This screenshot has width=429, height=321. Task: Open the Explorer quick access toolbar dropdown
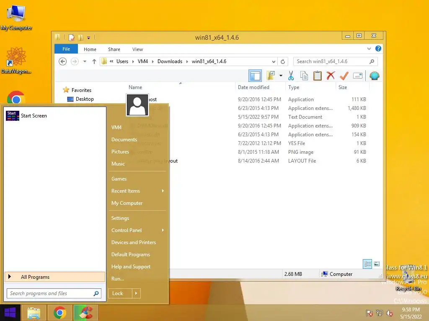coord(89,38)
